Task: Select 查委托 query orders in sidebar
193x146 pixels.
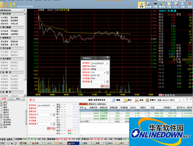Action: (x=6, y=110)
